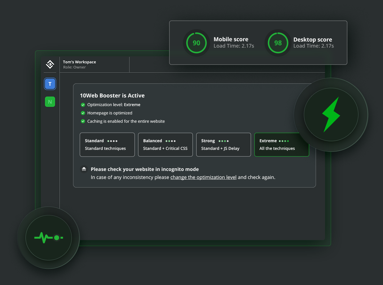383x285 pixels.
Task: Click the desktop score 98 gauge
Action: 278,43
